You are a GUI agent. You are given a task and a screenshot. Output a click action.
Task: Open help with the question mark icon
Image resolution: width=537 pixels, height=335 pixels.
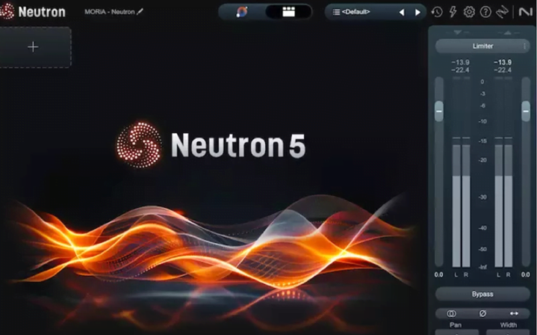coord(485,12)
